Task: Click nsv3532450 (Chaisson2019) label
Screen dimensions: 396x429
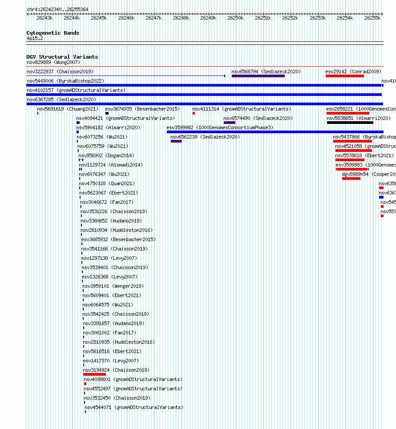Action: click(x=117, y=398)
